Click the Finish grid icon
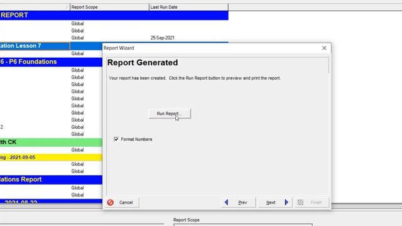The width and height of the screenshot is (402, 226). 300,202
